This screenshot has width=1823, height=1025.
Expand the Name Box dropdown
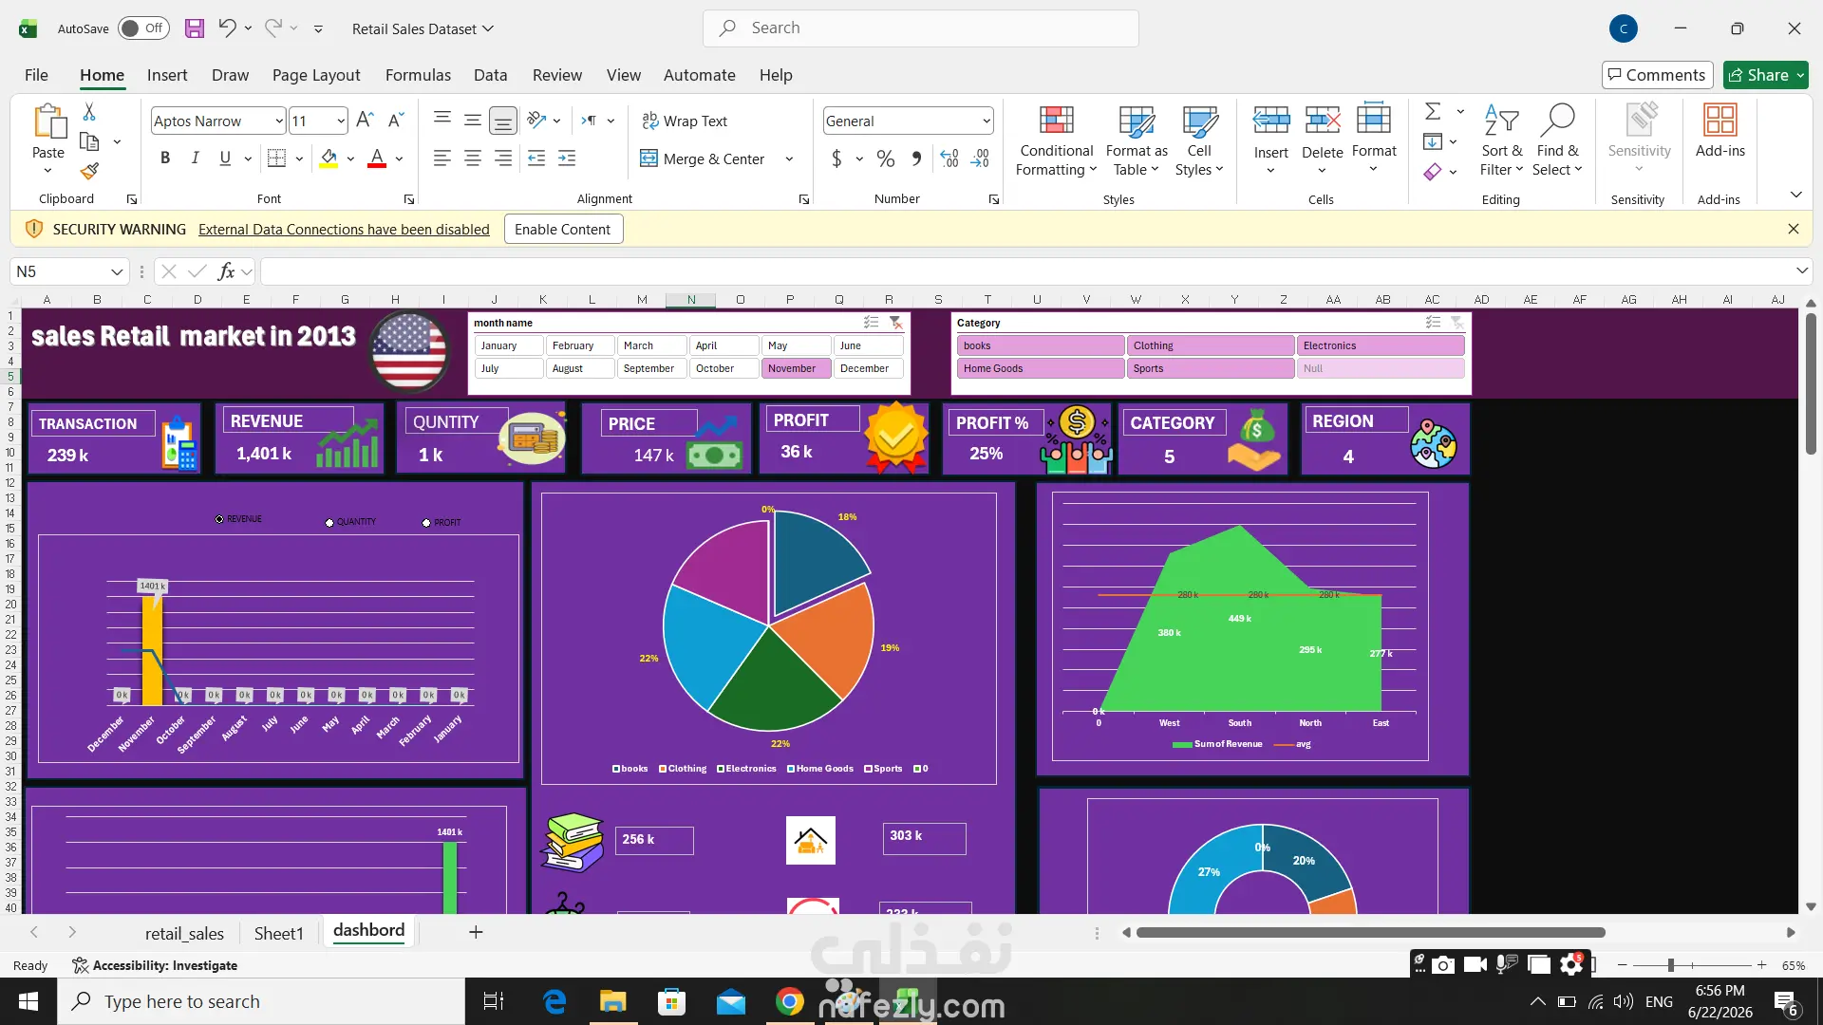click(x=117, y=272)
